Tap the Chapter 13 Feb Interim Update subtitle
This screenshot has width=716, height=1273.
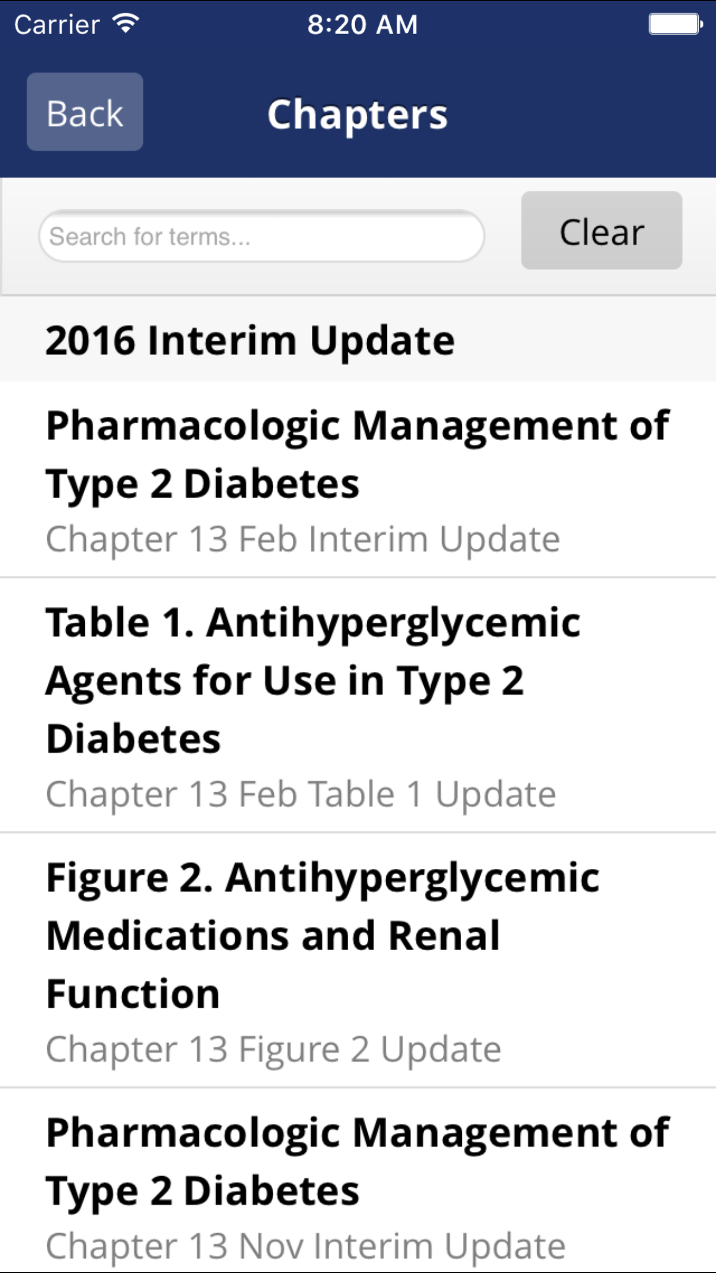[x=303, y=540]
